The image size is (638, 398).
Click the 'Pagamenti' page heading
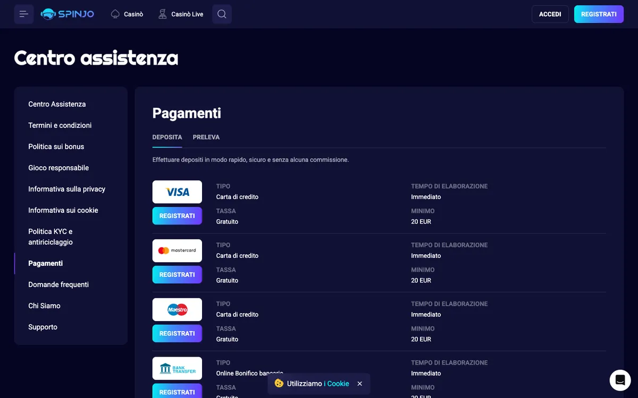(187, 113)
